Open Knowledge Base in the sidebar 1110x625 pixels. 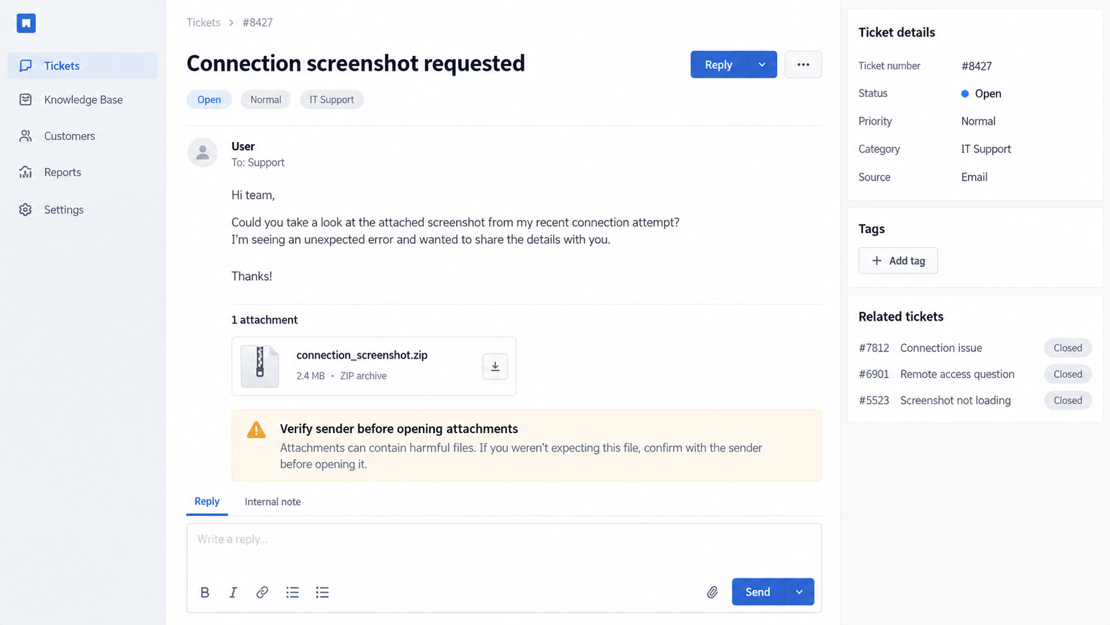83,100
